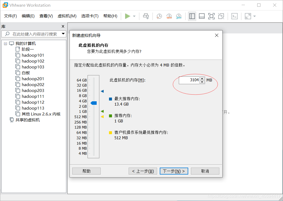This screenshot has height=201, width=283.
Task: Enter full screen mode icon
Action: tap(211, 16)
